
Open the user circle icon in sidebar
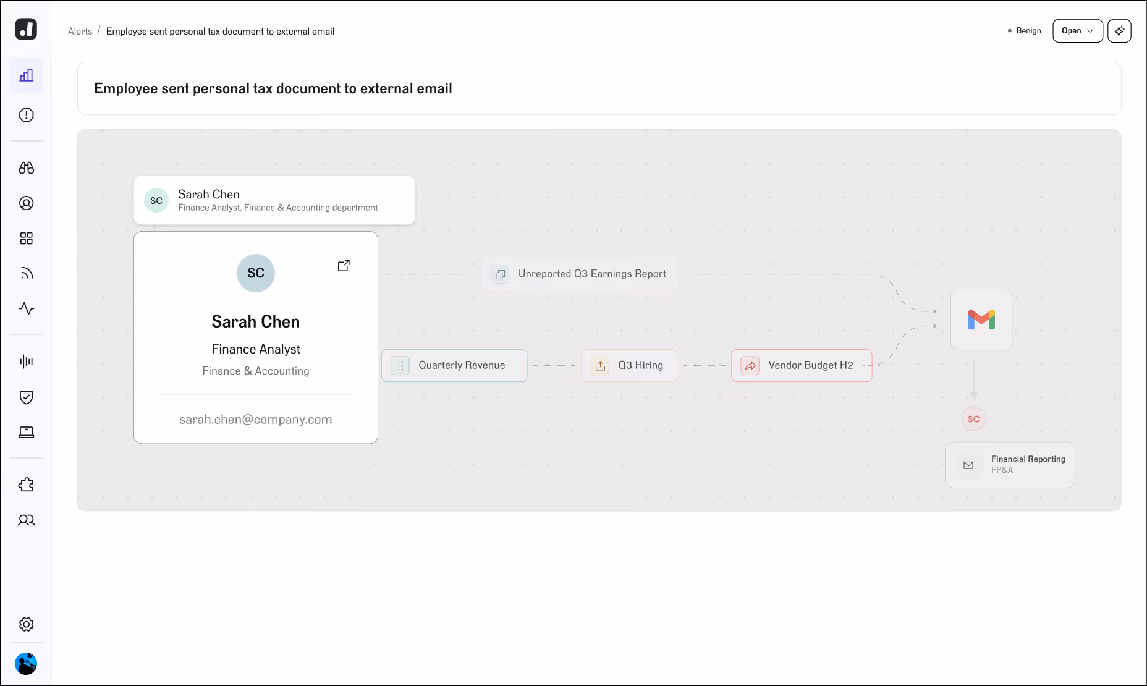[x=26, y=203]
